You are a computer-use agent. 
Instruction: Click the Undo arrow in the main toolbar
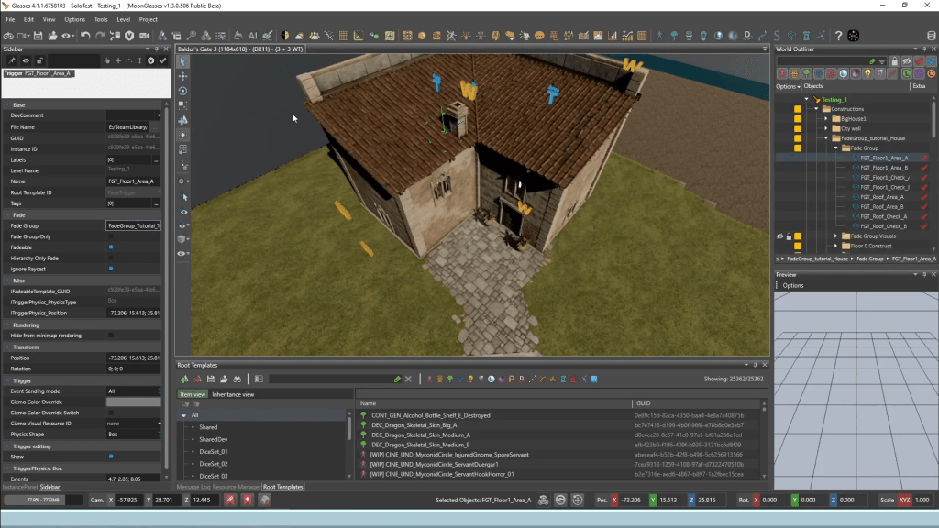coord(85,36)
